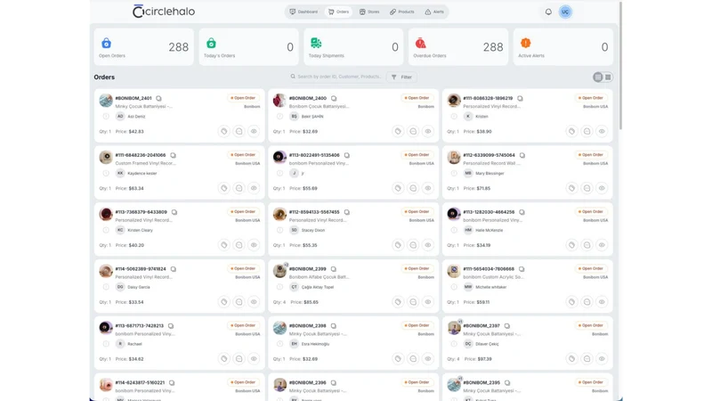Open product thumbnail of order #BONIBOM_2401
This screenshot has height=401, width=712.
coord(106,100)
